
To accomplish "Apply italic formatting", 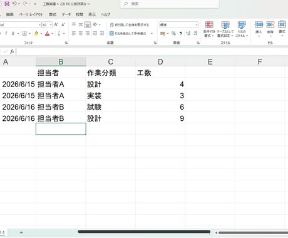I will coord(6,33).
